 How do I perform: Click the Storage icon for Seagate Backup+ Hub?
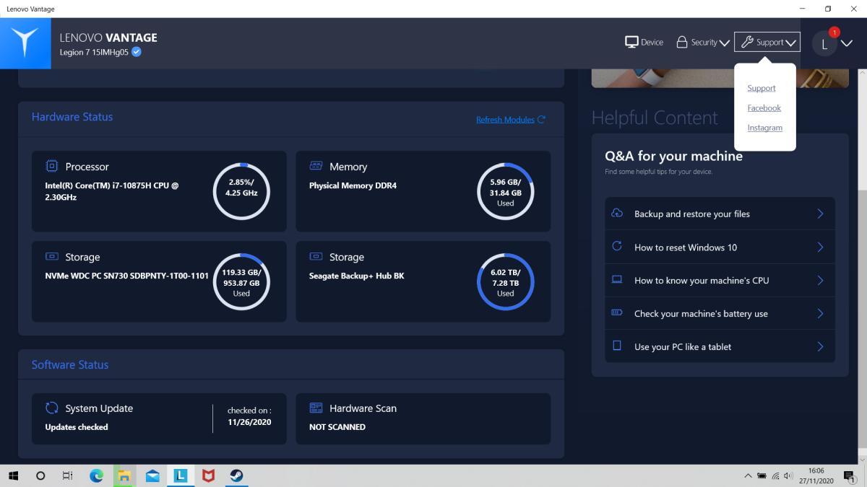coord(316,256)
